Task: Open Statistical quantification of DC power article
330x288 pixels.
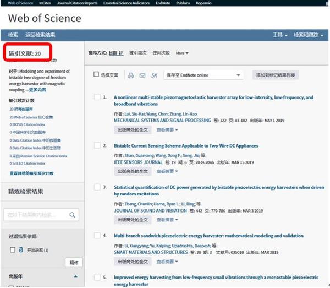Action: point(219,191)
